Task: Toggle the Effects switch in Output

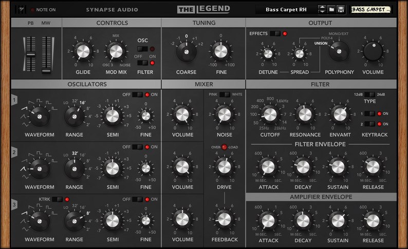Action: click(x=275, y=33)
